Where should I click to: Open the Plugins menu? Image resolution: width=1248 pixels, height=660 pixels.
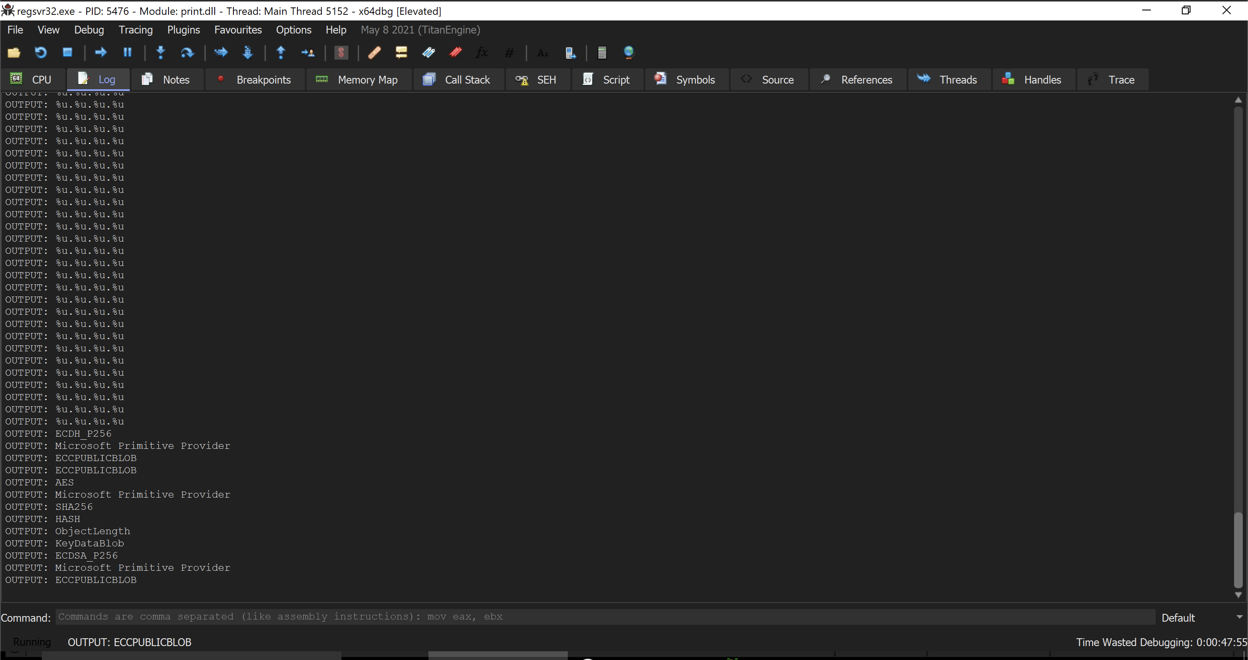(184, 30)
